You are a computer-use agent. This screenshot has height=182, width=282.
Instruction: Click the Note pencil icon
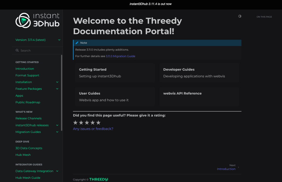(x=77, y=43)
